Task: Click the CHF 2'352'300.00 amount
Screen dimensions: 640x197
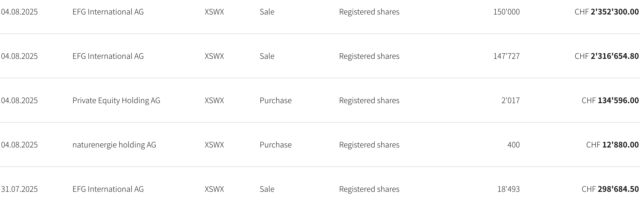Action: point(607,12)
